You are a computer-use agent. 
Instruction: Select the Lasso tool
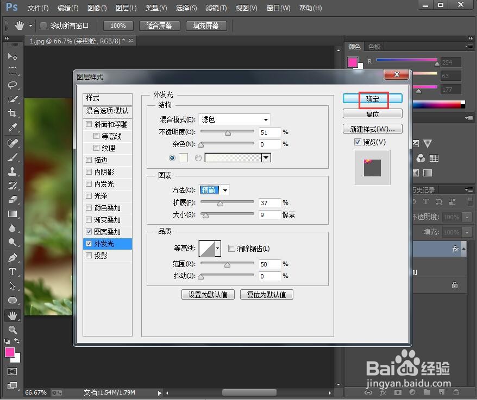click(x=12, y=85)
